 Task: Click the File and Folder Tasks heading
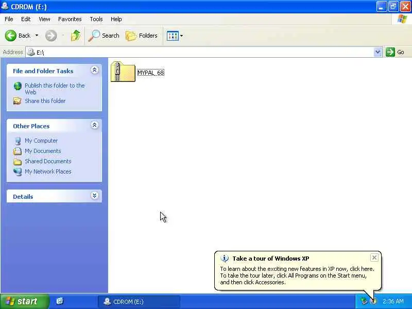tap(43, 71)
